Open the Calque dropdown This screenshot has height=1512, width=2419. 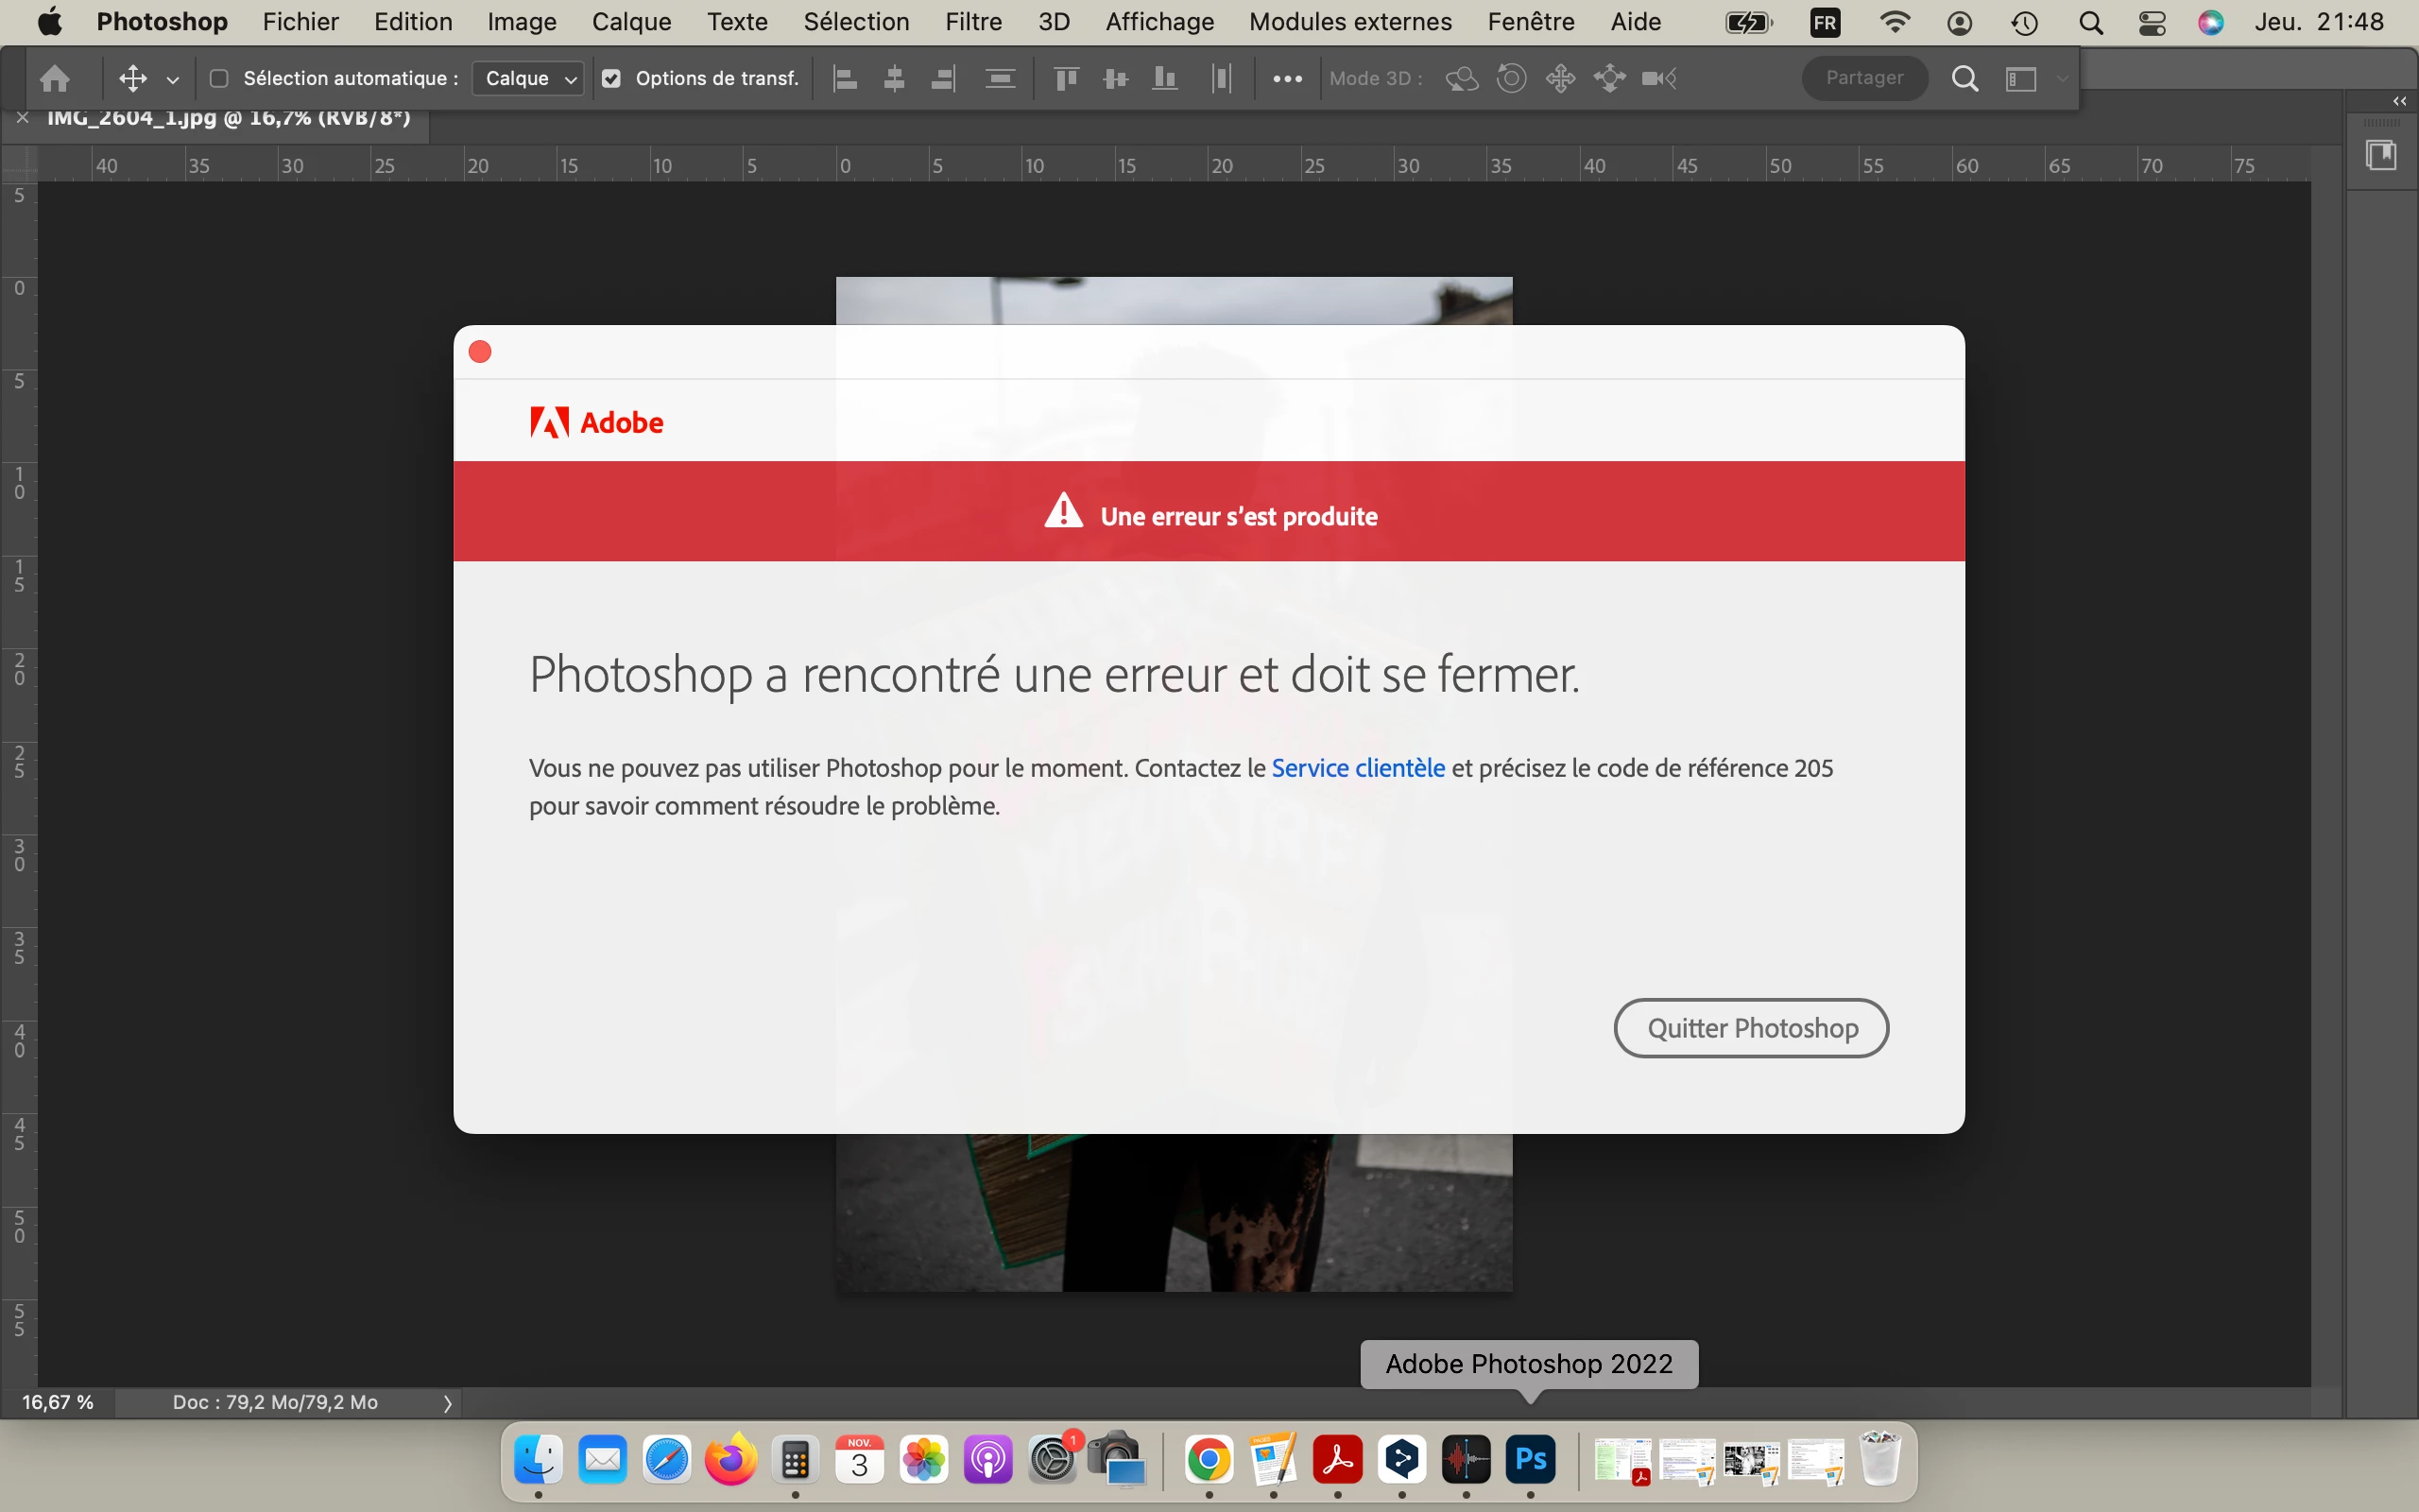coord(529,78)
